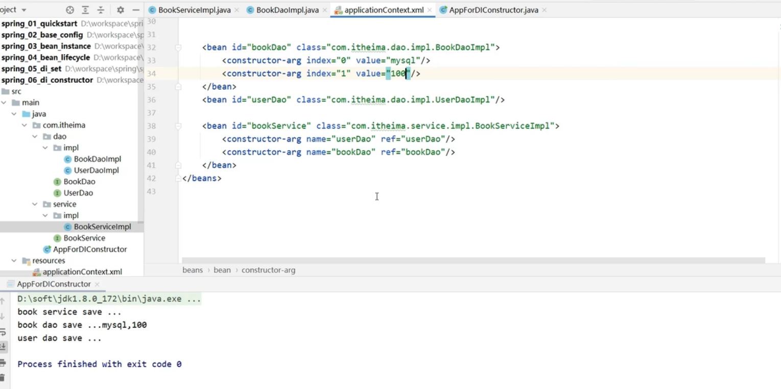Collapse the dao package node
This screenshot has width=781, height=389.
click(35, 136)
